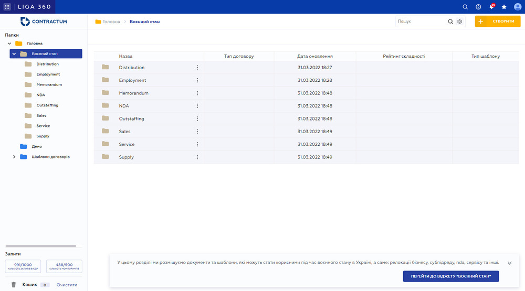The height and width of the screenshot is (291, 525).
Task: Open the help question mark icon
Action: [x=478, y=7]
